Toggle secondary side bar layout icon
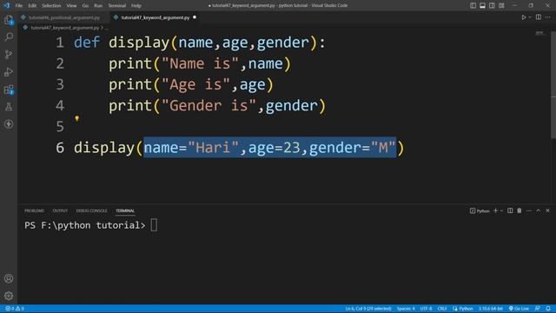Viewport: 556px width, 313px height. pyautogui.click(x=492, y=5)
